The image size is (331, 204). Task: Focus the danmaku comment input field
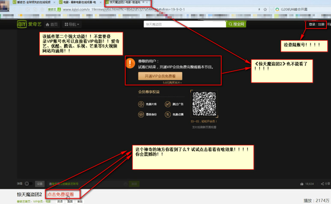(87, 184)
